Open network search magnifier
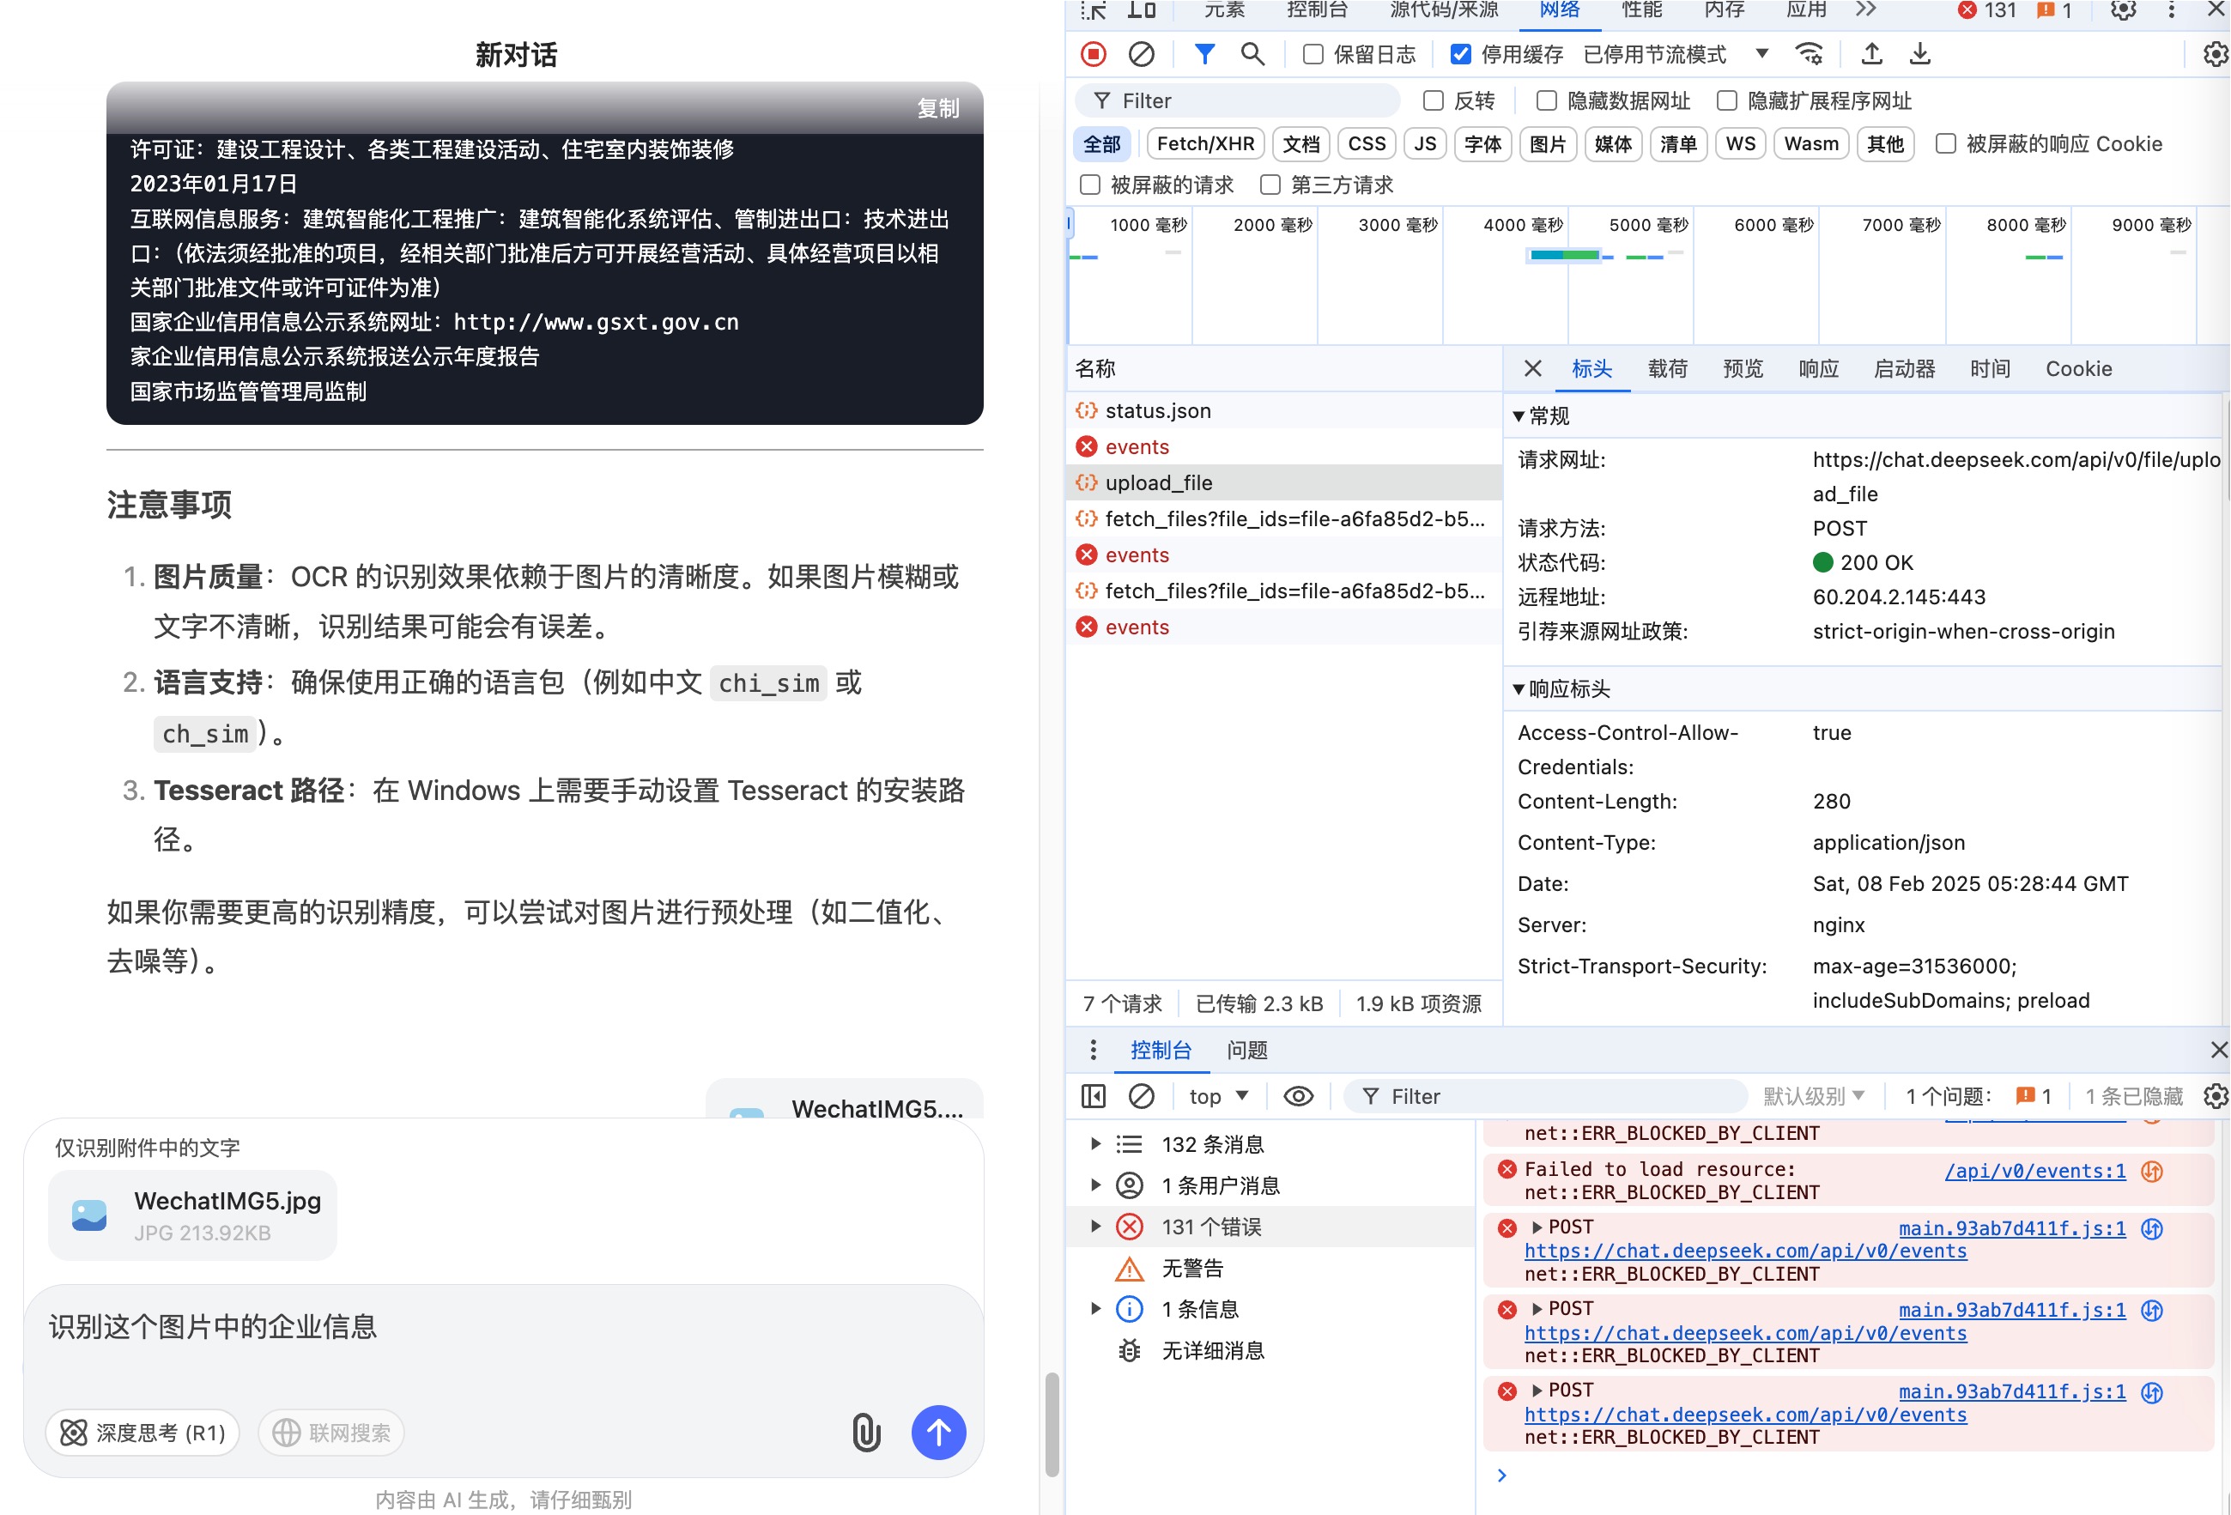 pyautogui.click(x=1252, y=55)
